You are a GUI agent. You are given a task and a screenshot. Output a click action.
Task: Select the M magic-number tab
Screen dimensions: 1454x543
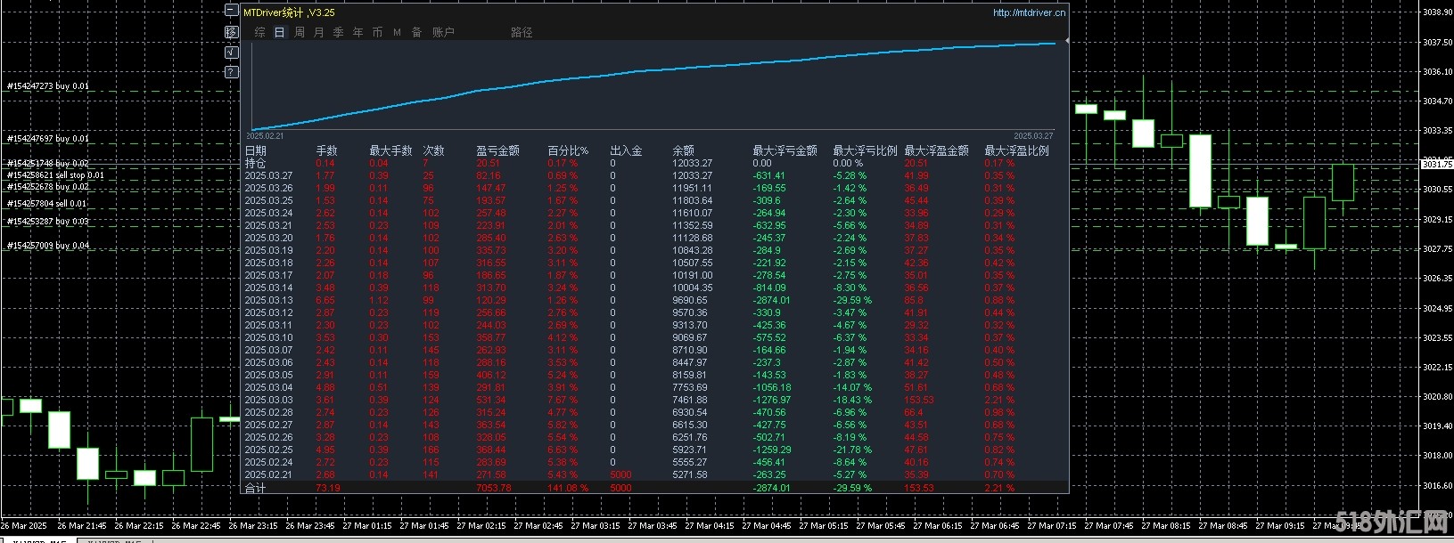click(397, 32)
